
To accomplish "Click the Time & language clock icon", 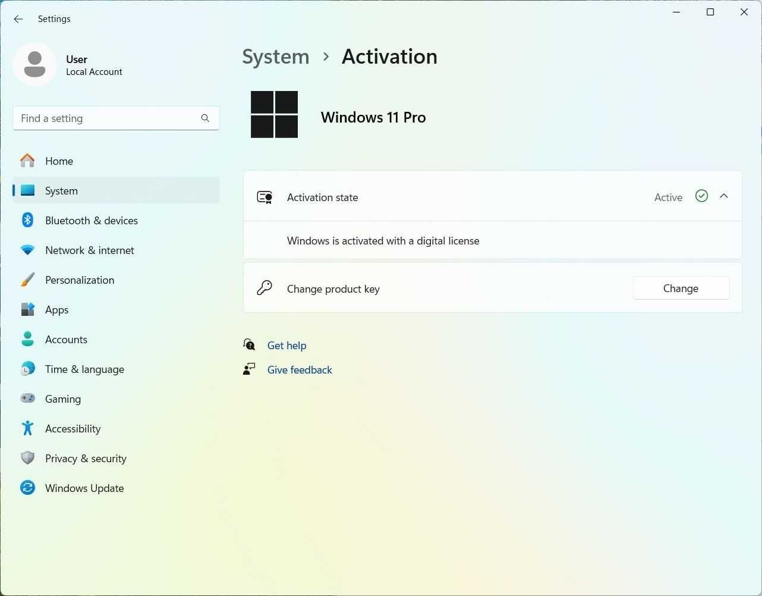I will [27, 369].
